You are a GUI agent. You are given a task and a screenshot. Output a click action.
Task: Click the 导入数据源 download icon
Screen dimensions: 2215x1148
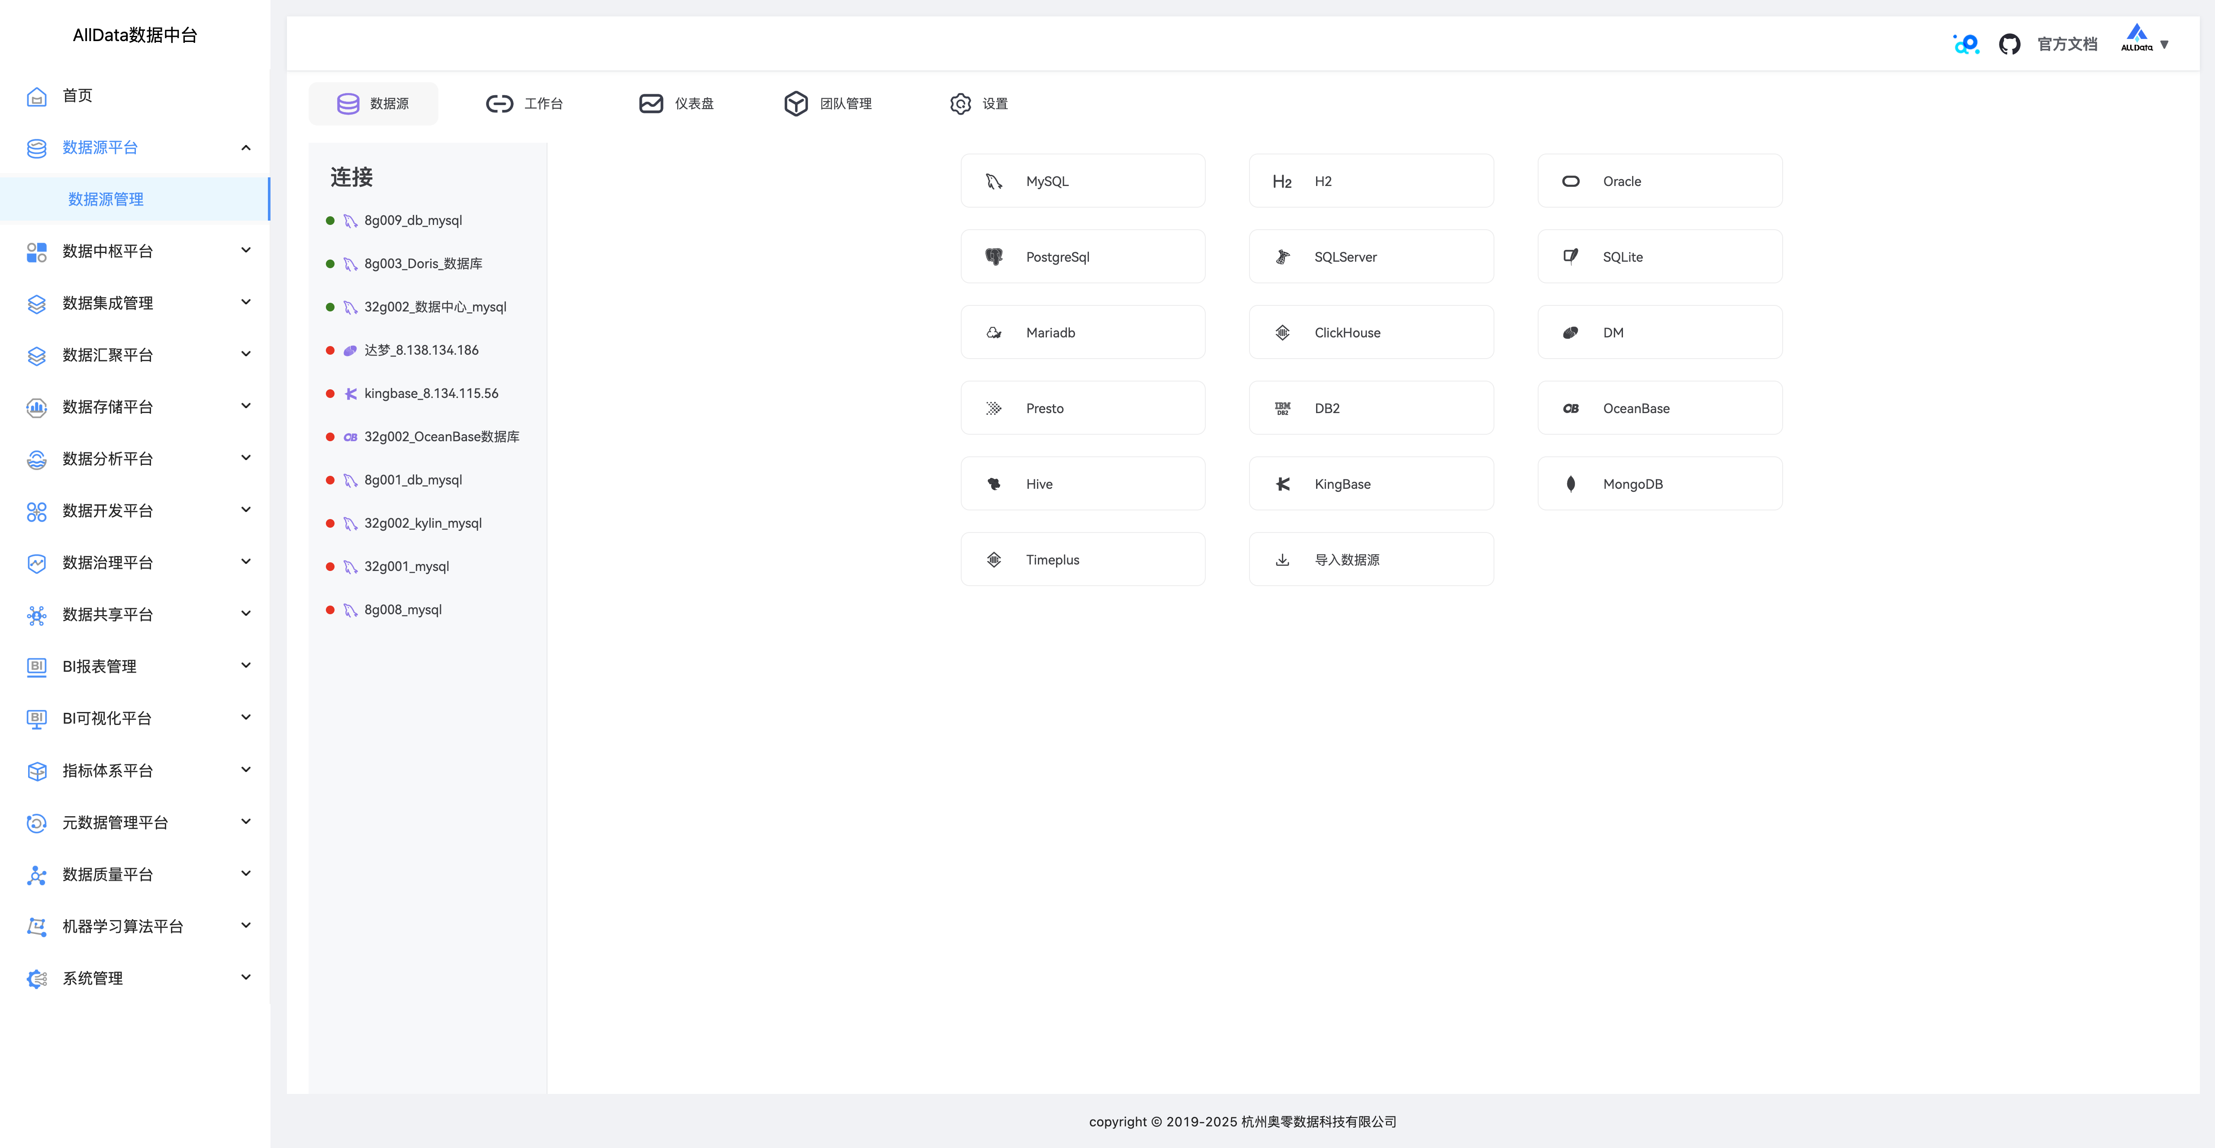tap(1282, 559)
